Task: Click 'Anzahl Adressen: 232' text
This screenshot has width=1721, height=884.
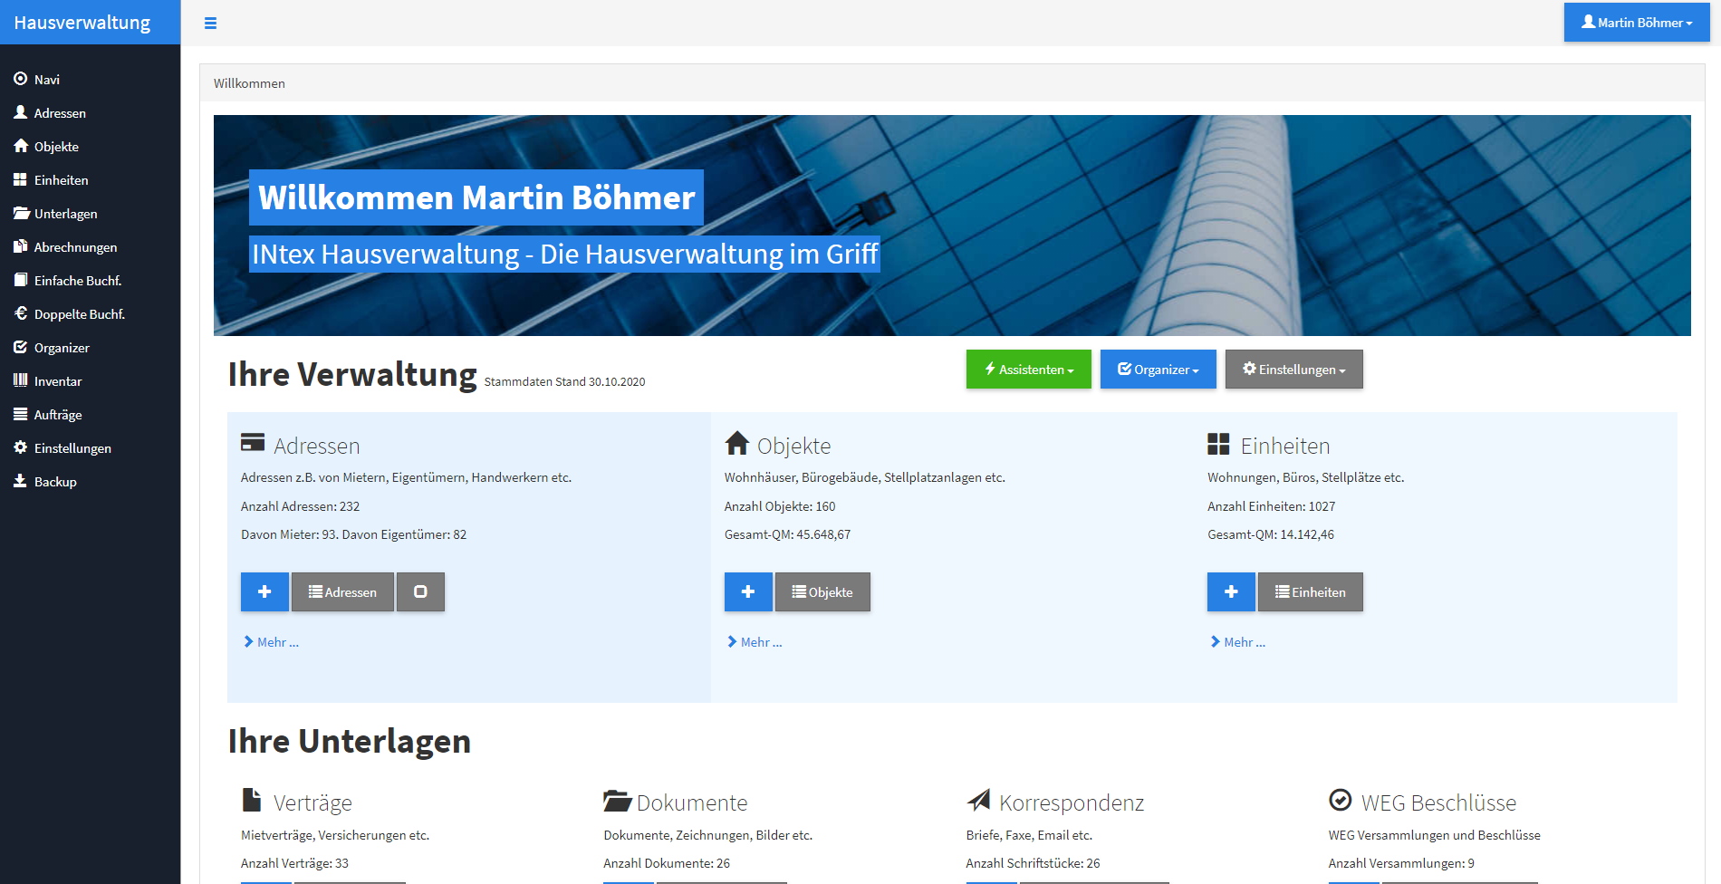Action: 301,506
